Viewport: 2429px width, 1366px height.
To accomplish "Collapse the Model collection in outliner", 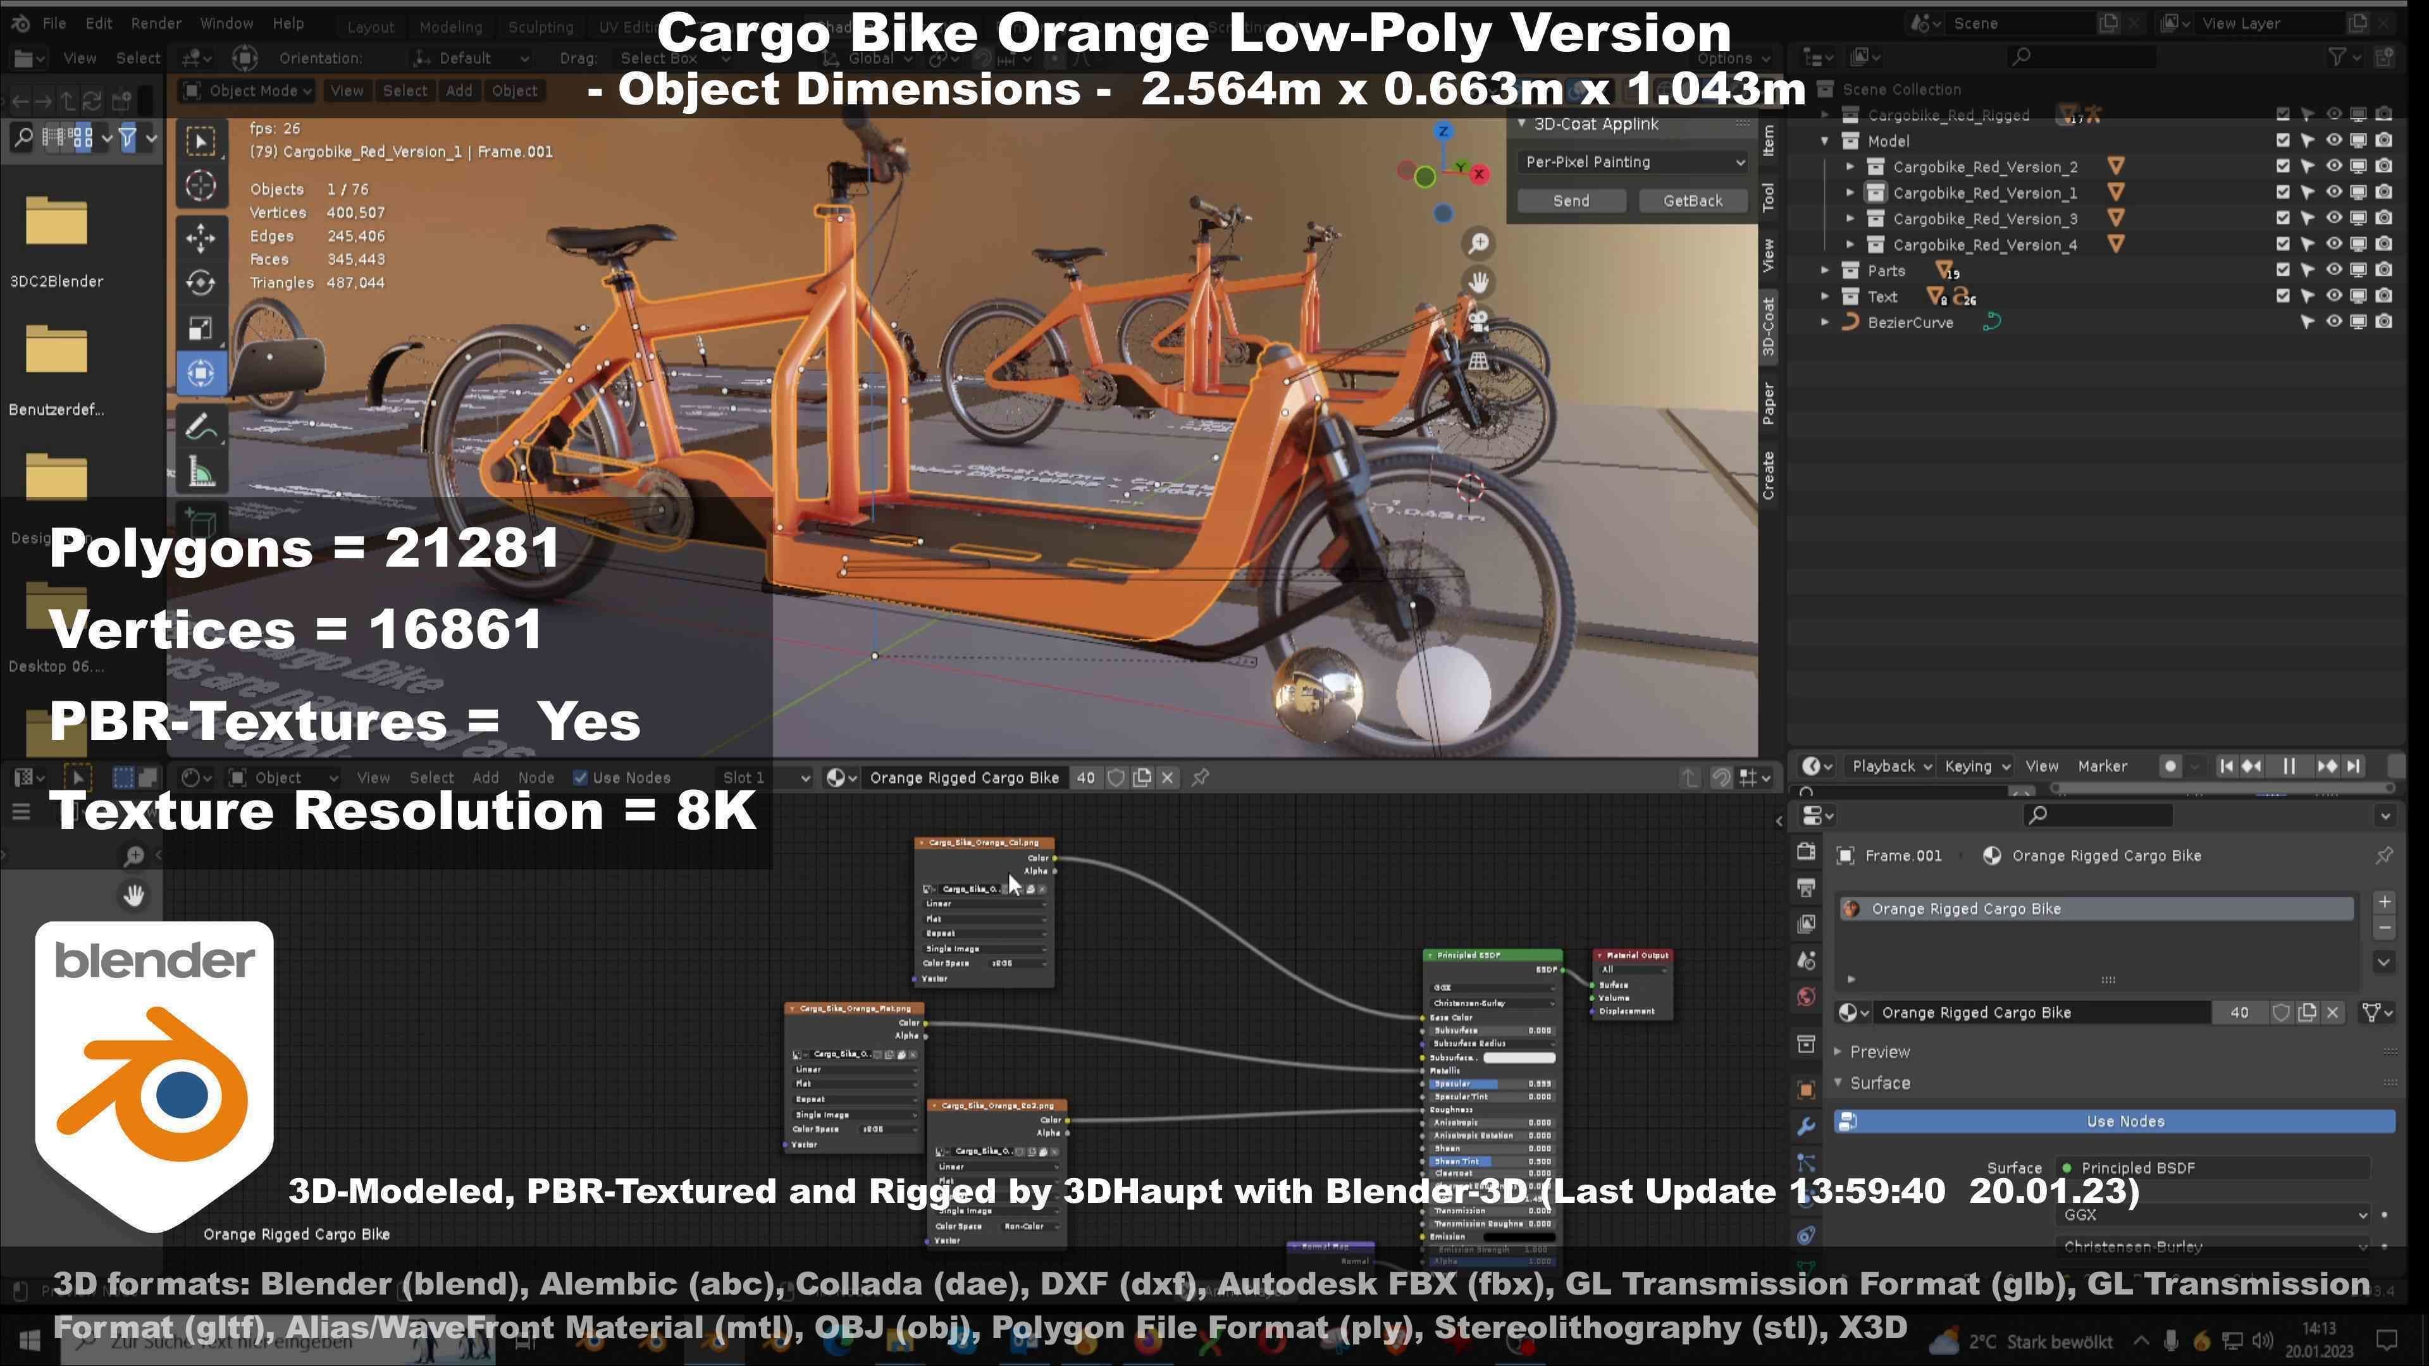I will point(1824,140).
